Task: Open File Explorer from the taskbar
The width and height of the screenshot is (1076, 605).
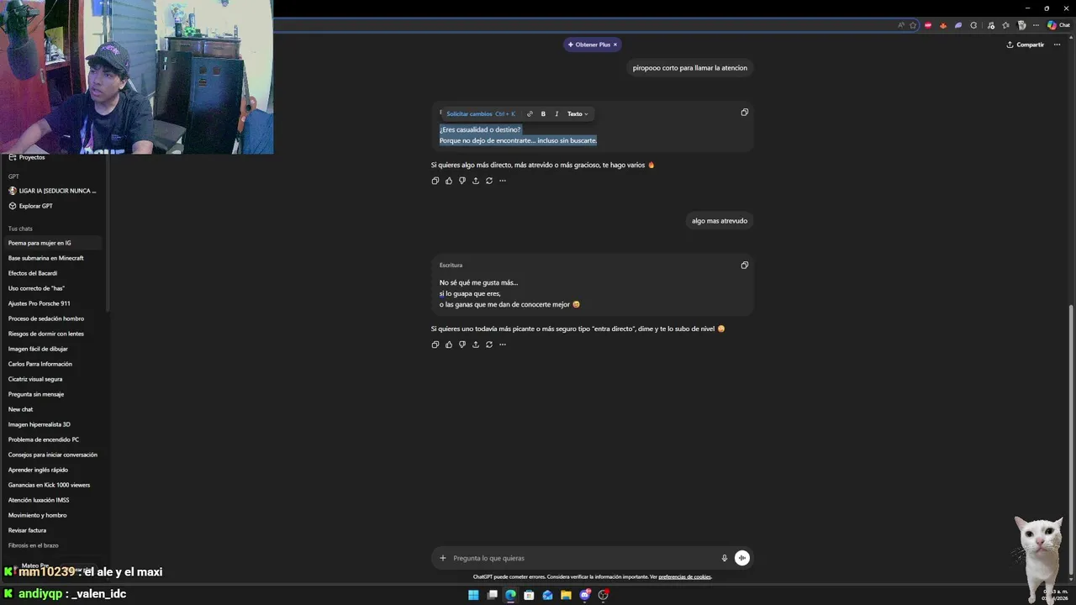Action: click(567, 595)
